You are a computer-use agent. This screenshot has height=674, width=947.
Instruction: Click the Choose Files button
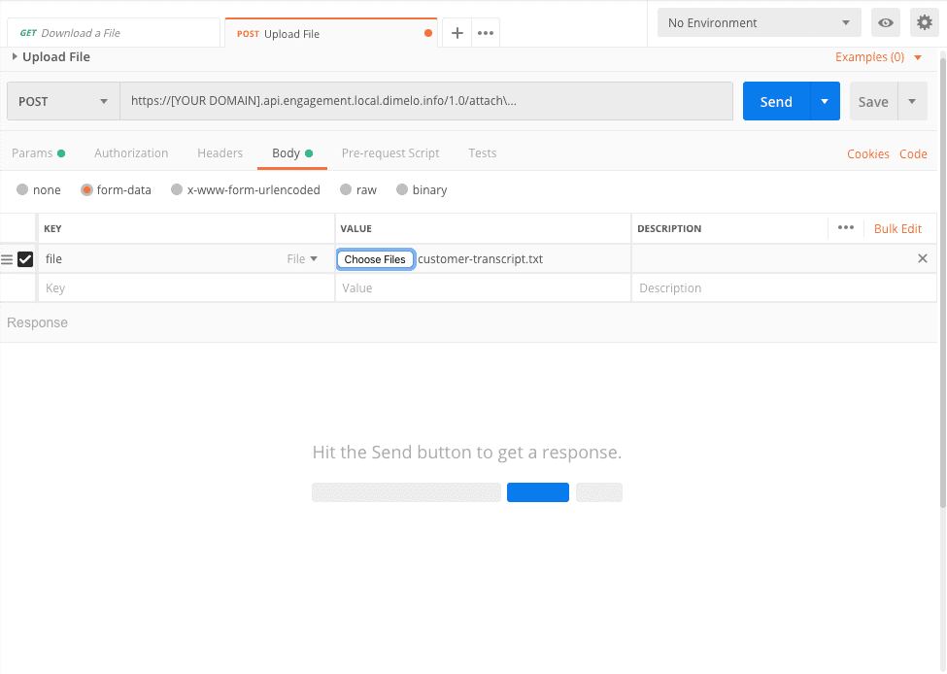point(375,259)
